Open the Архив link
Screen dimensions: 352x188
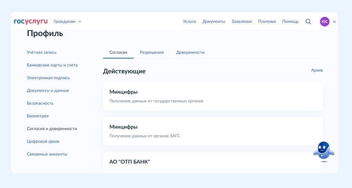317,70
